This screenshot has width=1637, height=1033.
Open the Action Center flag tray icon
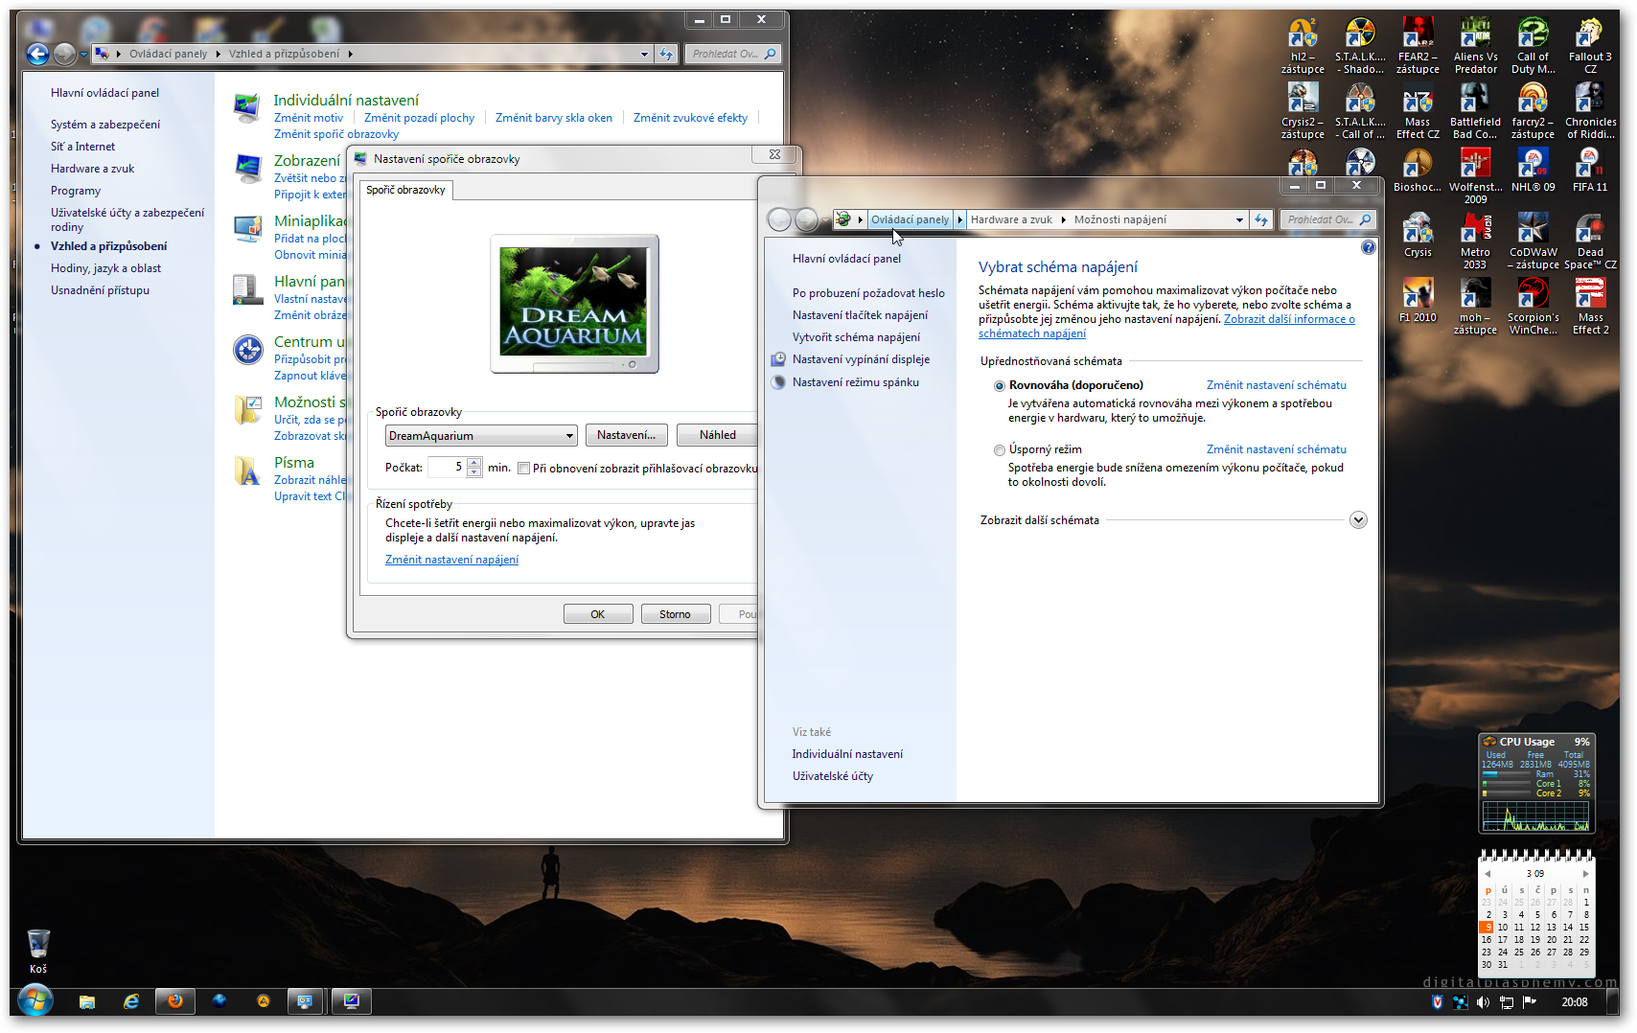point(1529,1002)
